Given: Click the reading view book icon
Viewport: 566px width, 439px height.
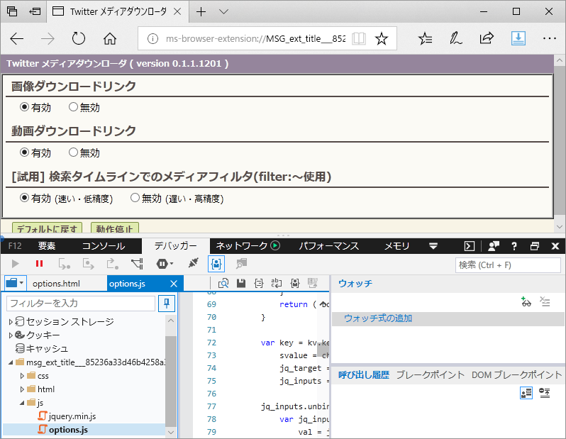Looking at the screenshot, I should [359, 38].
